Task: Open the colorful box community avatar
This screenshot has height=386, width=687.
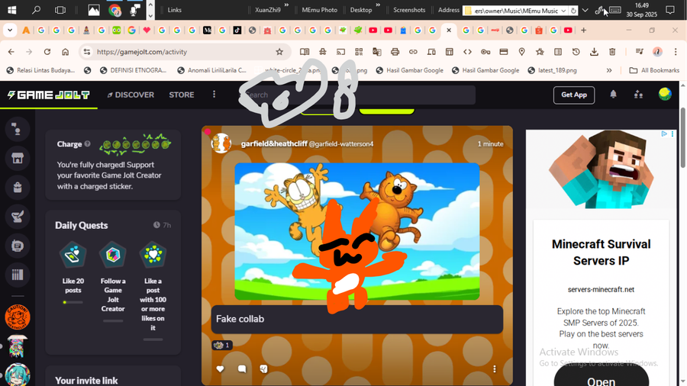Action: tap(18, 346)
